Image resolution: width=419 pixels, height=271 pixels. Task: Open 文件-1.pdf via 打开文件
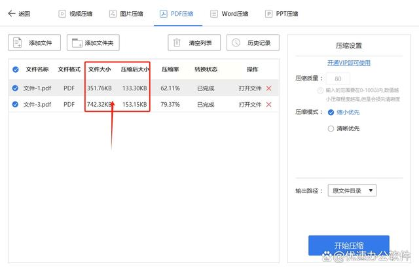click(250, 88)
